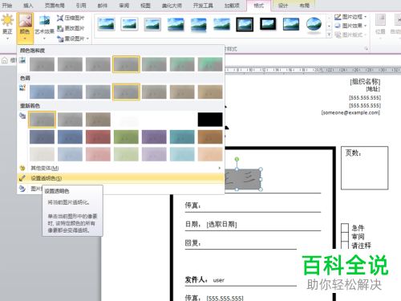Screen dimensions: 401x301
Task: Click 图片版式 picture layout icon
Action: (338, 35)
